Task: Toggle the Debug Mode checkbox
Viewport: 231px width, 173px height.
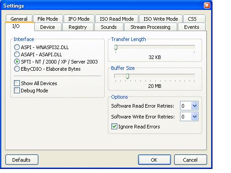Action: 17,91
